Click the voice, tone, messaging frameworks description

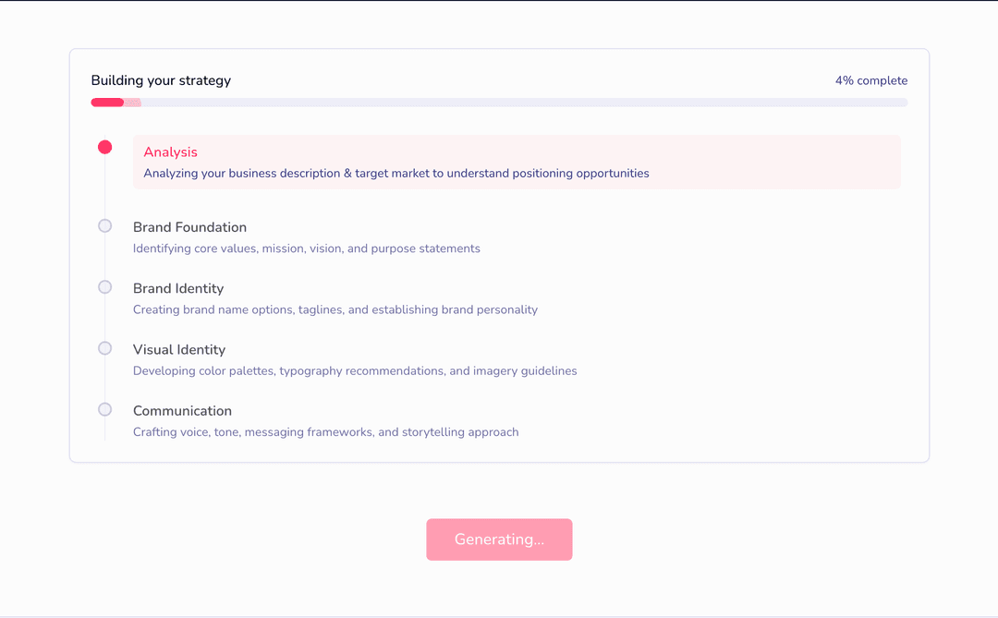point(326,431)
